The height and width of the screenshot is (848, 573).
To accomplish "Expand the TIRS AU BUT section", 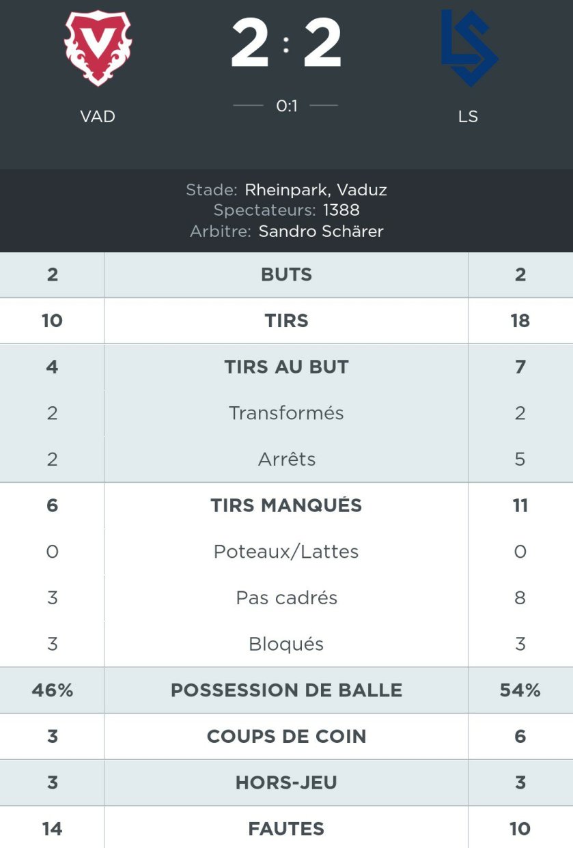I will 286,367.
